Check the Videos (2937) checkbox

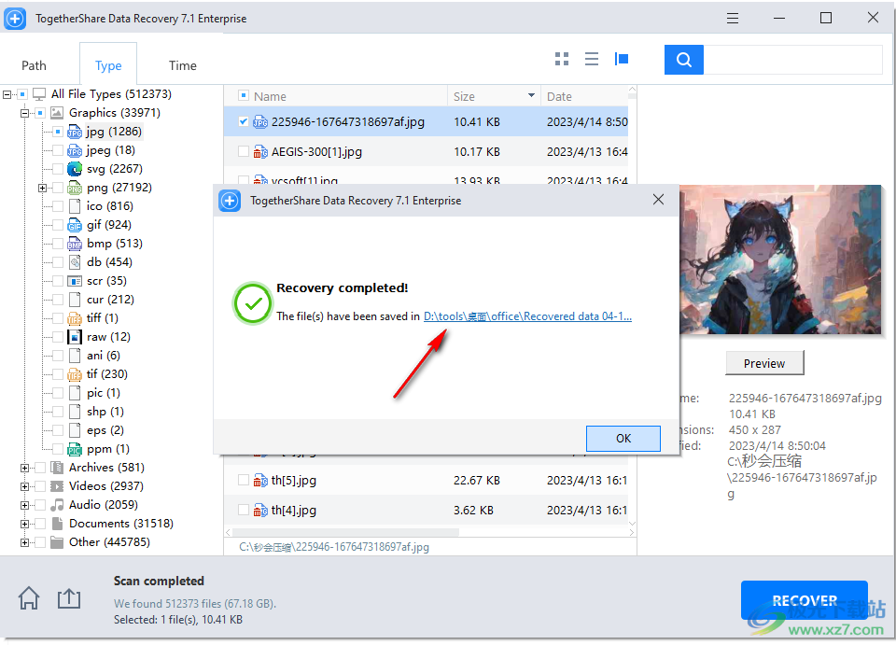40,486
